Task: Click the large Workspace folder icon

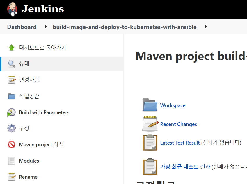Action: click(x=150, y=105)
